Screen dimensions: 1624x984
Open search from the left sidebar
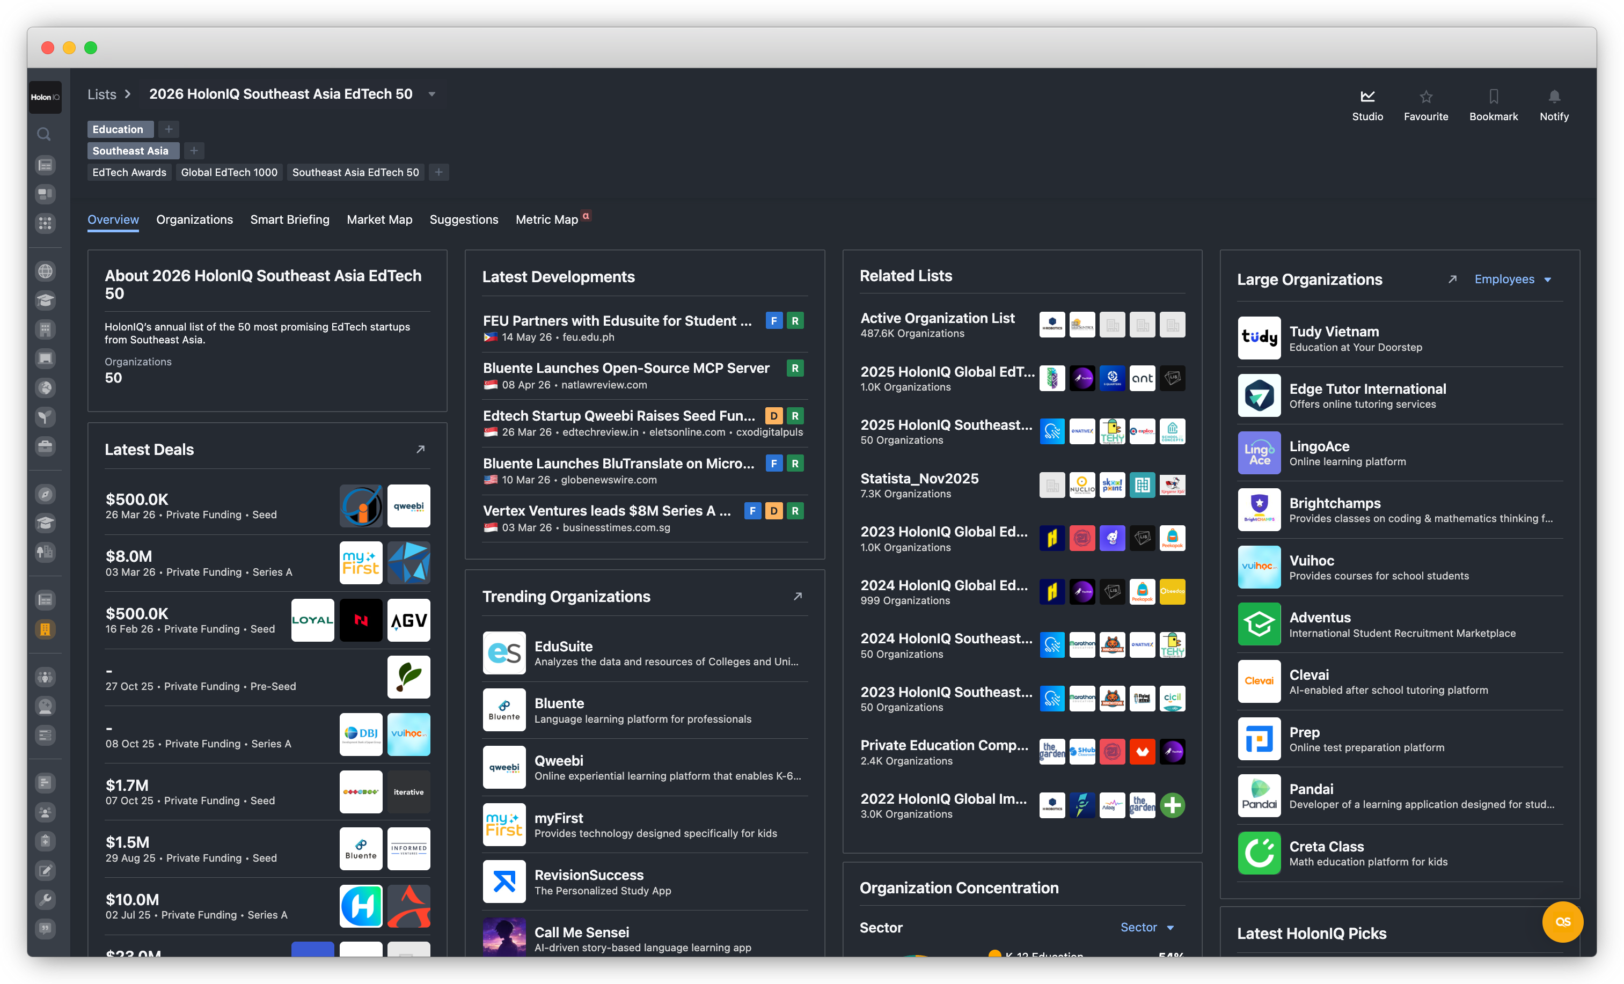click(x=44, y=135)
